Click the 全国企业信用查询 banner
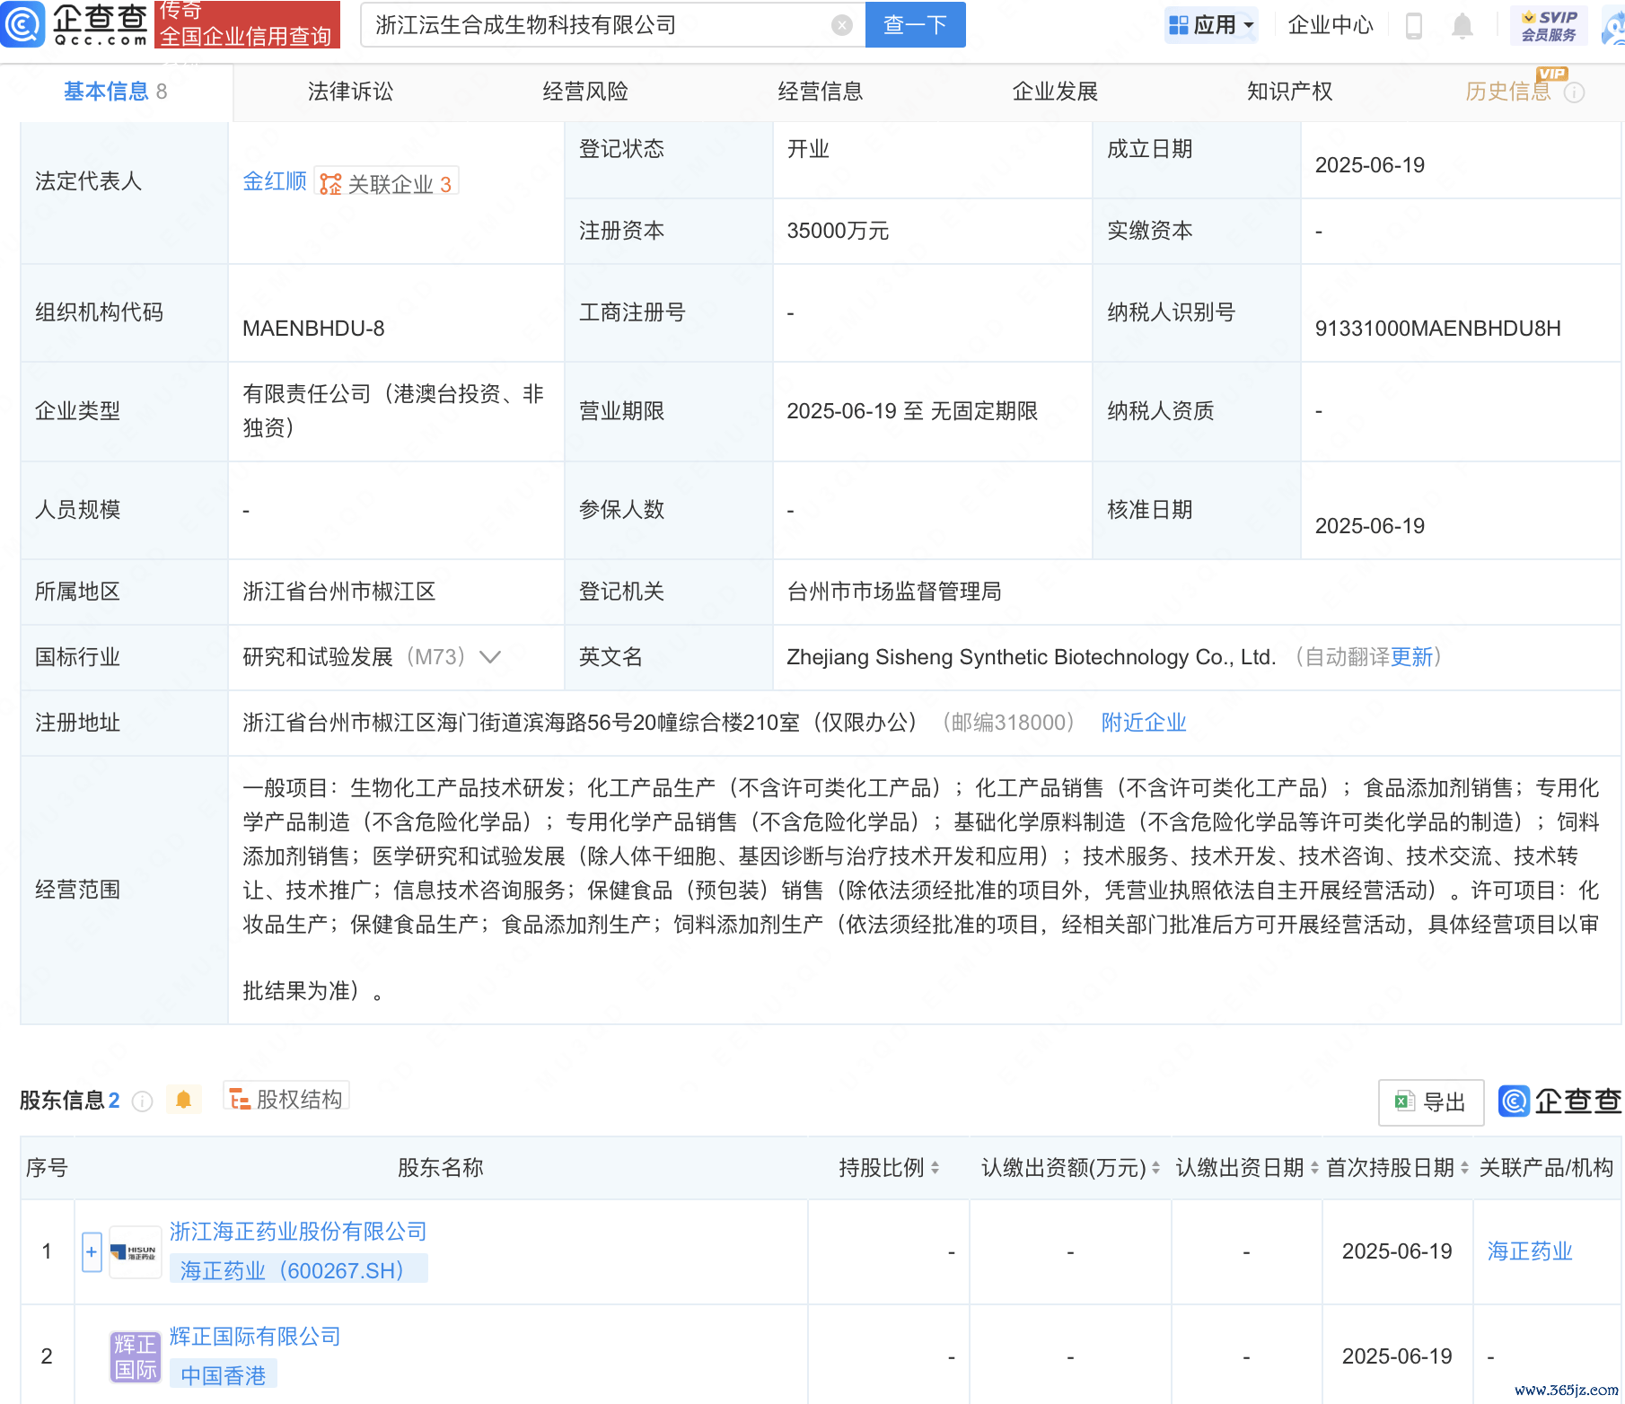1625x1404 pixels. click(x=247, y=24)
